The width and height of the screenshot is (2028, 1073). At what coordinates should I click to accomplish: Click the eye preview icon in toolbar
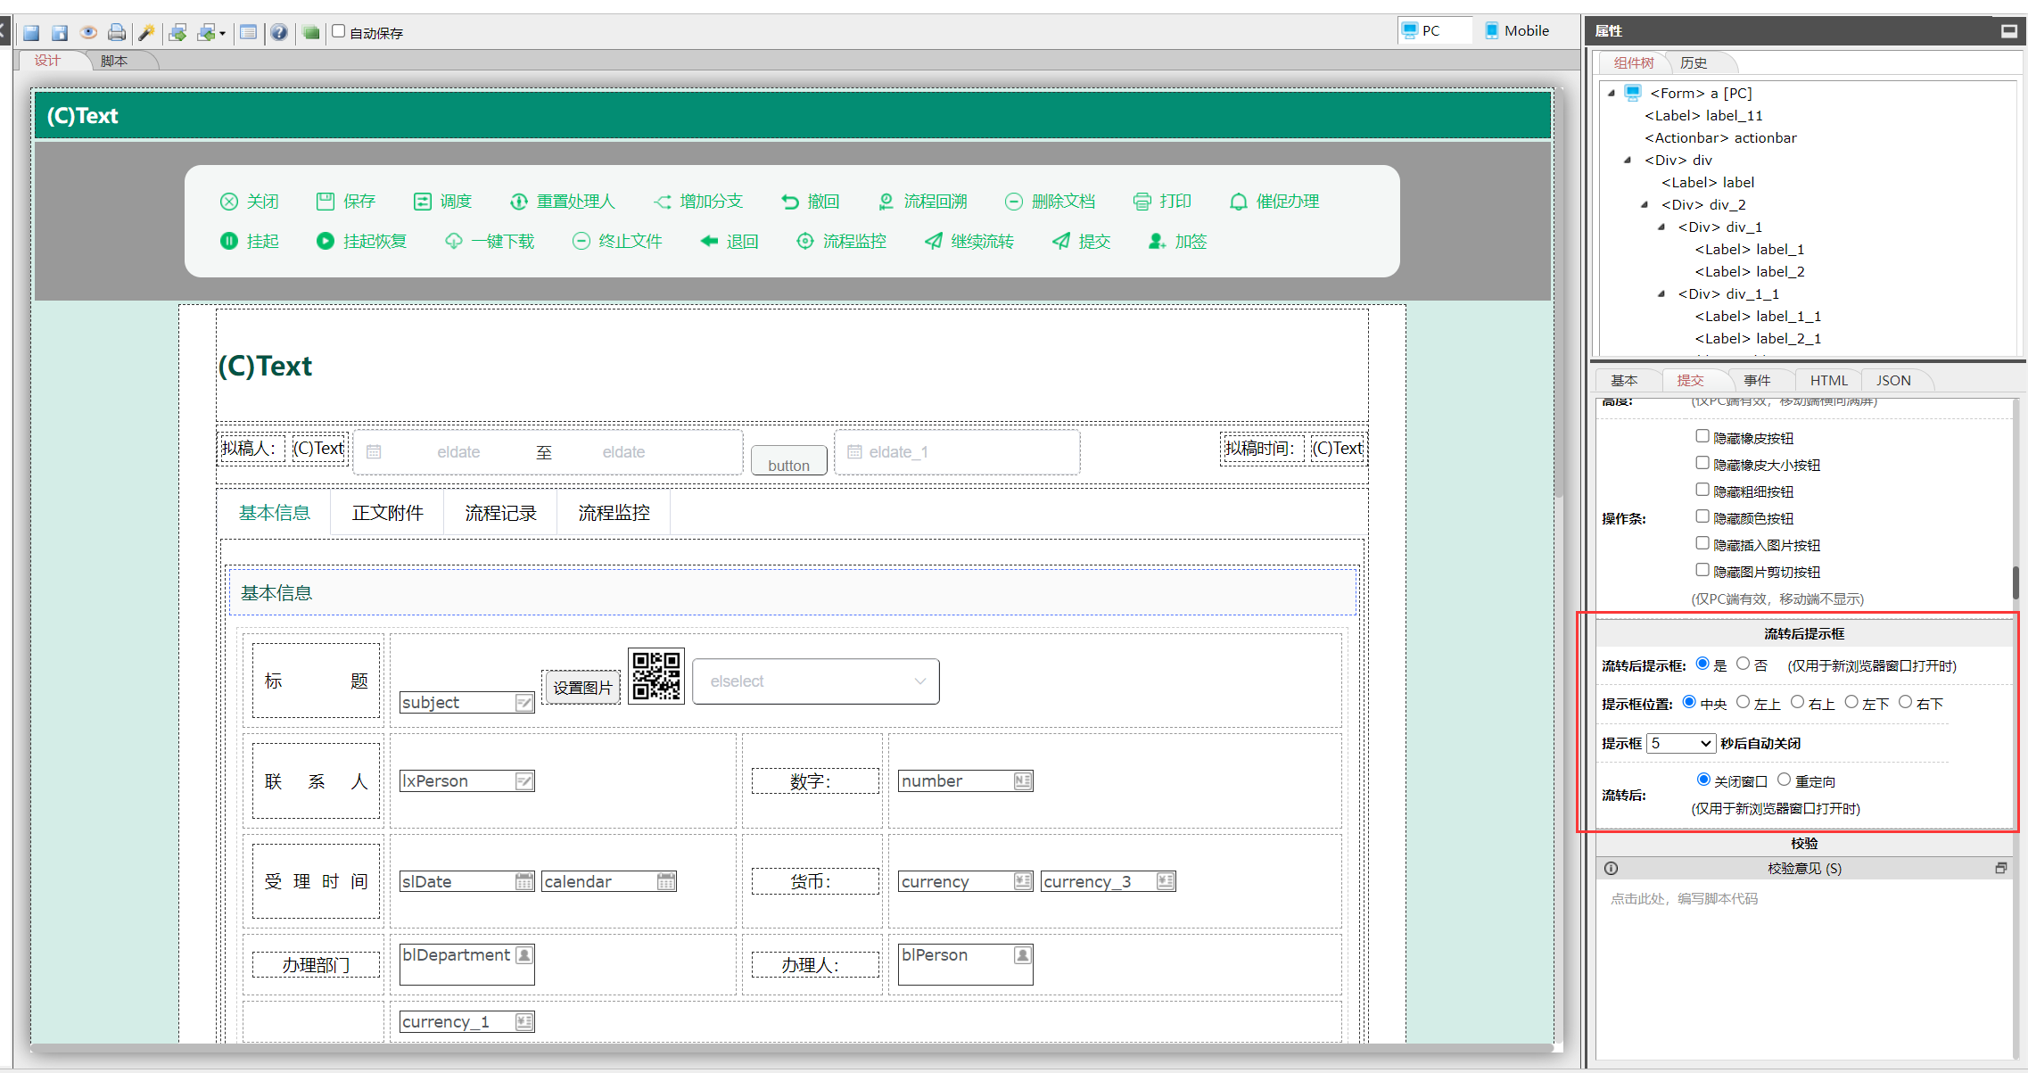(x=88, y=33)
